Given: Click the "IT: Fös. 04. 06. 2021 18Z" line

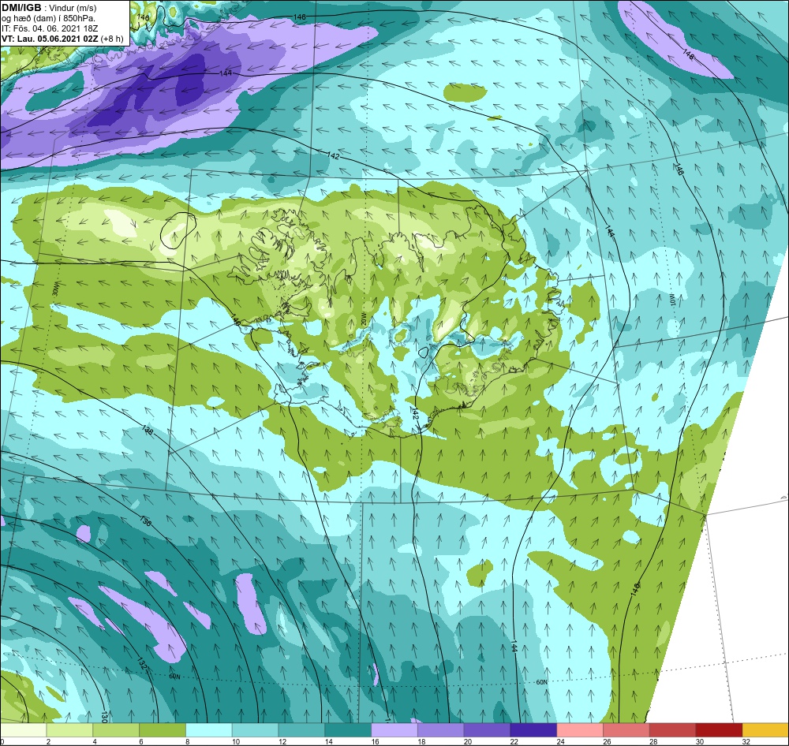Looking at the screenshot, I should [x=50, y=28].
